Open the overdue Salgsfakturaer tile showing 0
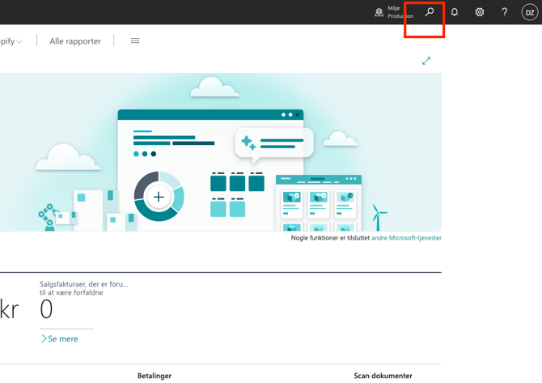This screenshot has width=542, height=383. click(x=46, y=309)
